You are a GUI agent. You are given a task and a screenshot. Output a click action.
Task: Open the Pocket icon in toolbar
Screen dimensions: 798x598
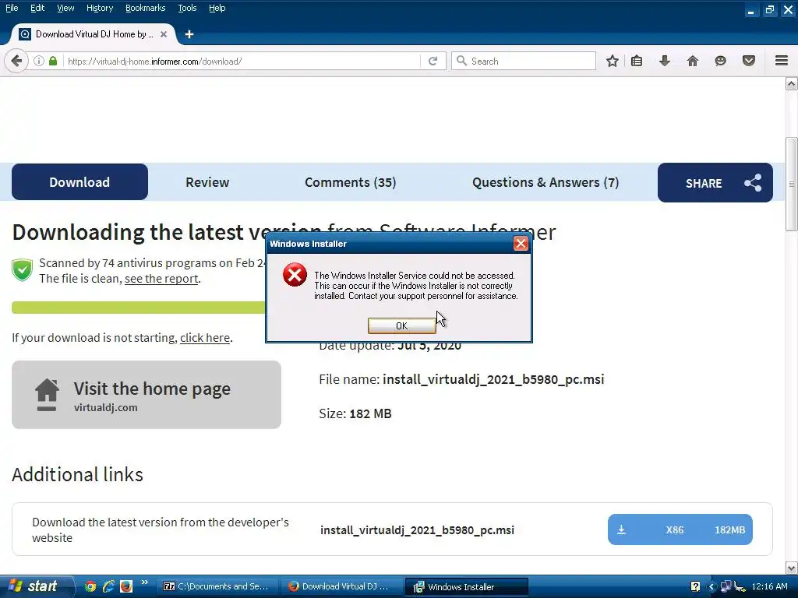pos(749,61)
